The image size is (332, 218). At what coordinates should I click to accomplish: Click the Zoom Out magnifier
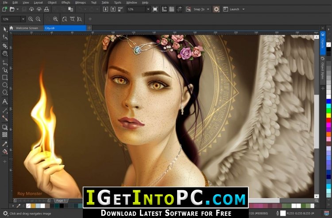tap(38, 19)
